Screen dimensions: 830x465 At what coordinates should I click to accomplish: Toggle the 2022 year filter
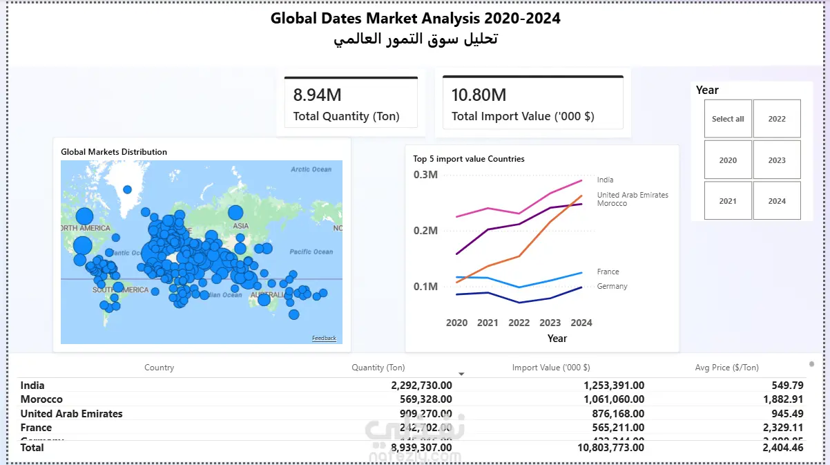point(777,119)
